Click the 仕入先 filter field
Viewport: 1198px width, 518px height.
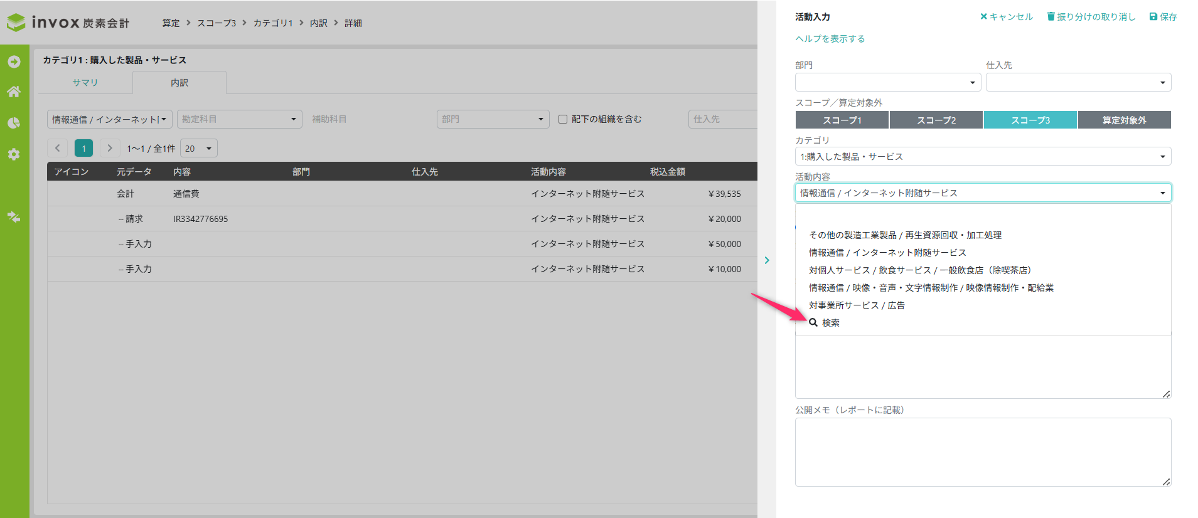coord(723,119)
